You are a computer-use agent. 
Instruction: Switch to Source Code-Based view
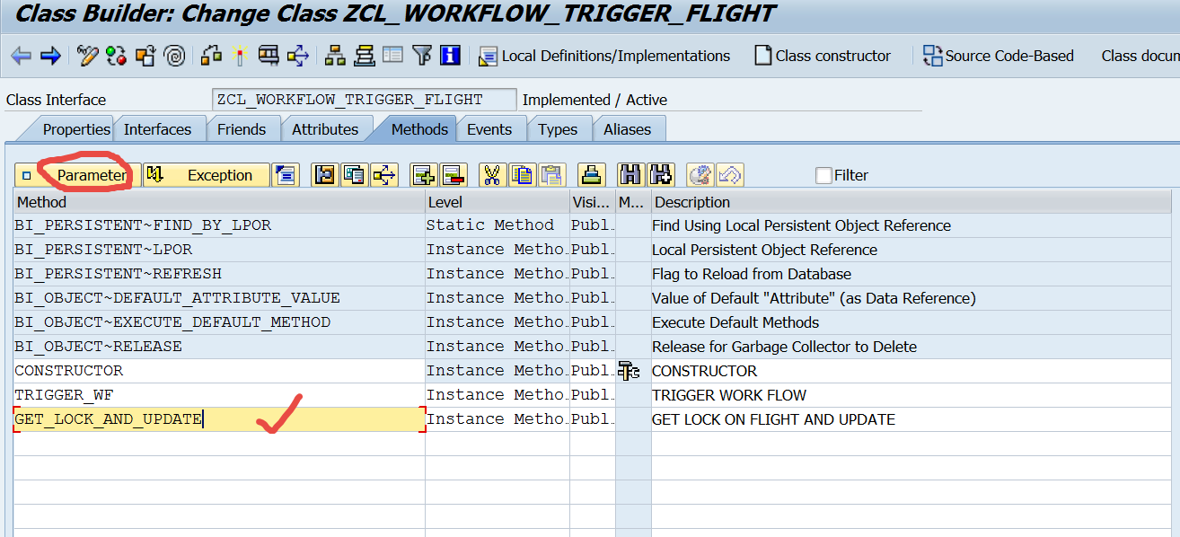pyautogui.click(x=998, y=56)
